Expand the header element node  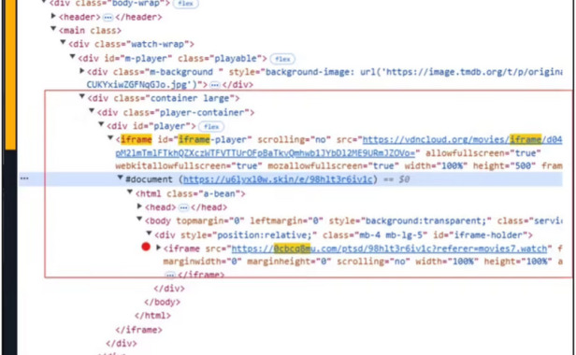point(53,16)
